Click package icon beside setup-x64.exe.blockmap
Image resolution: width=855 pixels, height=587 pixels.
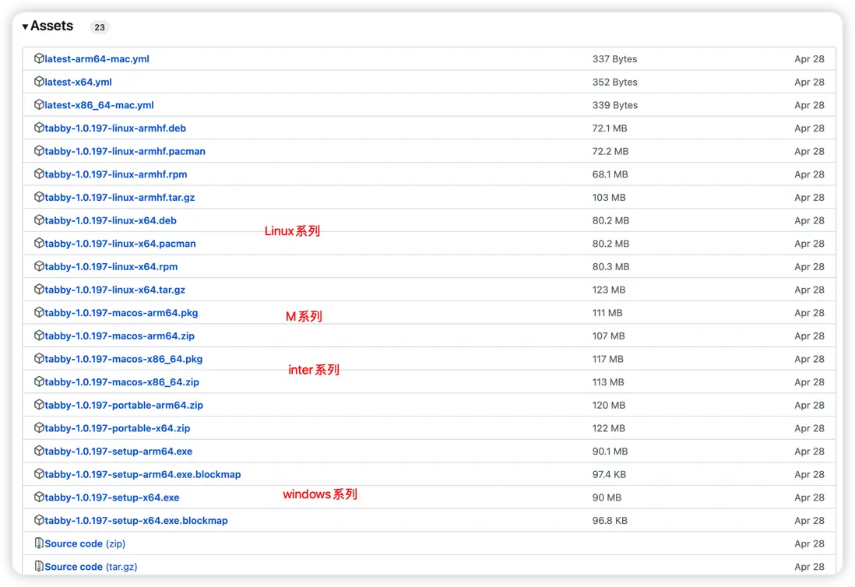click(x=39, y=520)
